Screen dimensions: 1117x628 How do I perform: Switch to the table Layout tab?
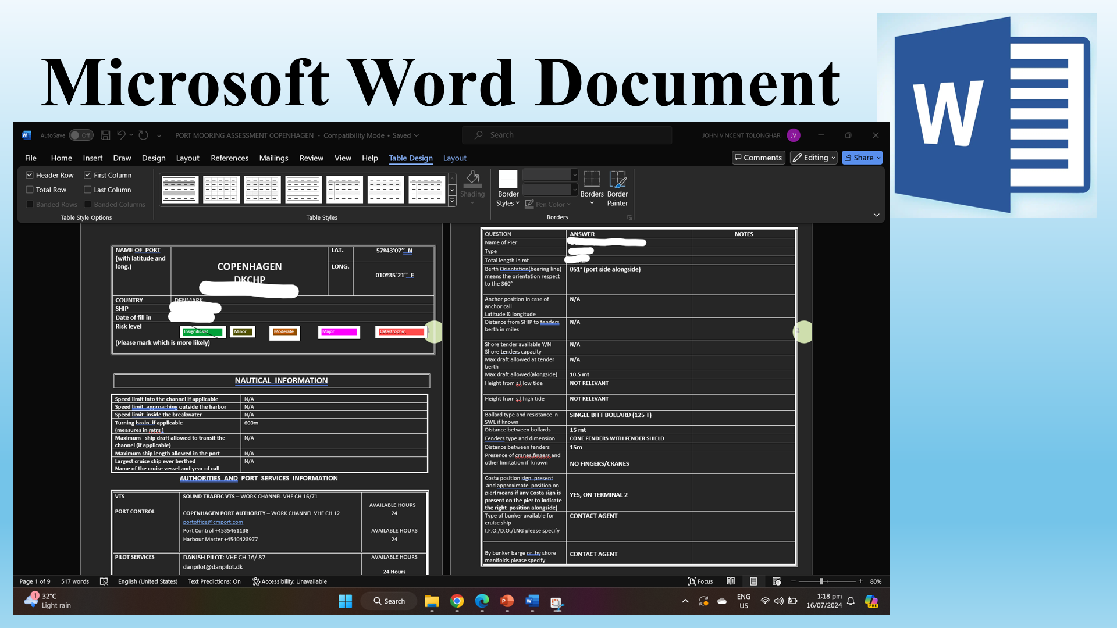pos(454,158)
